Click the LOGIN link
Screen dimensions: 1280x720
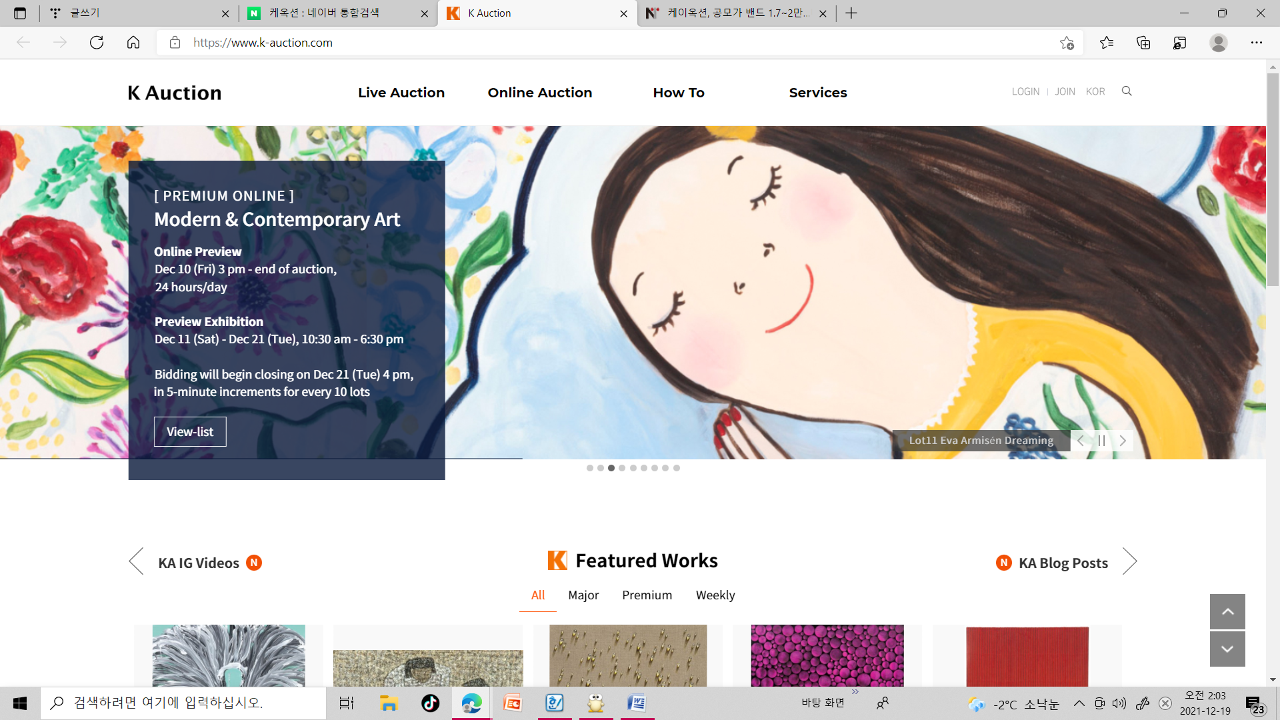[1025, 91]
